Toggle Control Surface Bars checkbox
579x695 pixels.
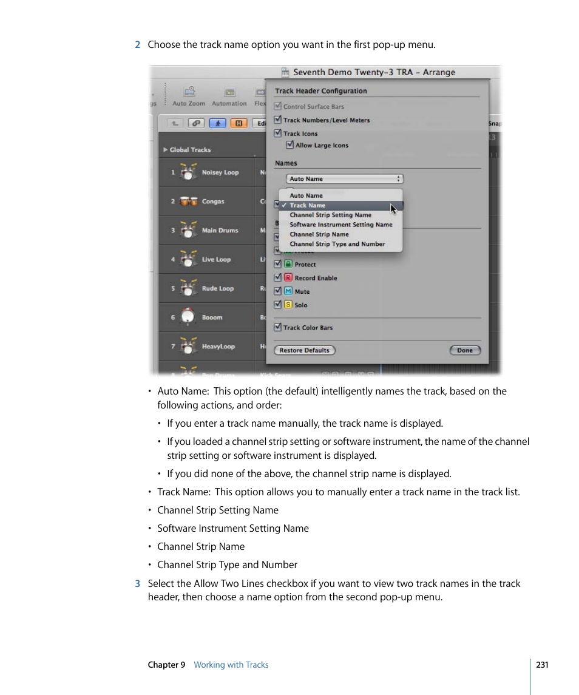coord(277,106)
